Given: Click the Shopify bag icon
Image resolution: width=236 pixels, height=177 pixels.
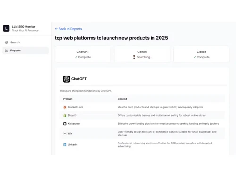Looking at the screenshot, I should click(x=65, y=115).
